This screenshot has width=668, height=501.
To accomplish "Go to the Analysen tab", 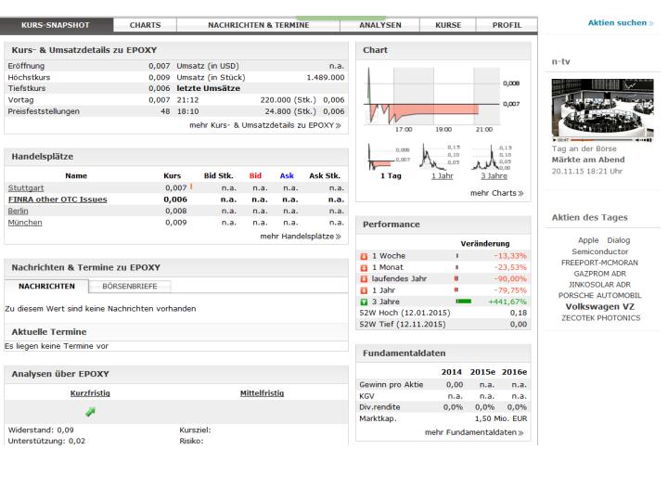I will click(x=380, y=25).
